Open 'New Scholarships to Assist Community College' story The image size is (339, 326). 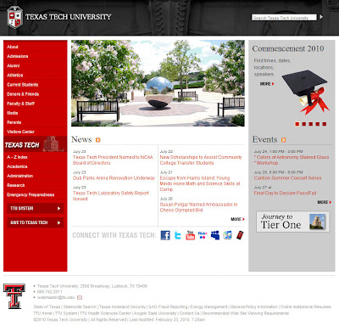(x=201, y=160)
